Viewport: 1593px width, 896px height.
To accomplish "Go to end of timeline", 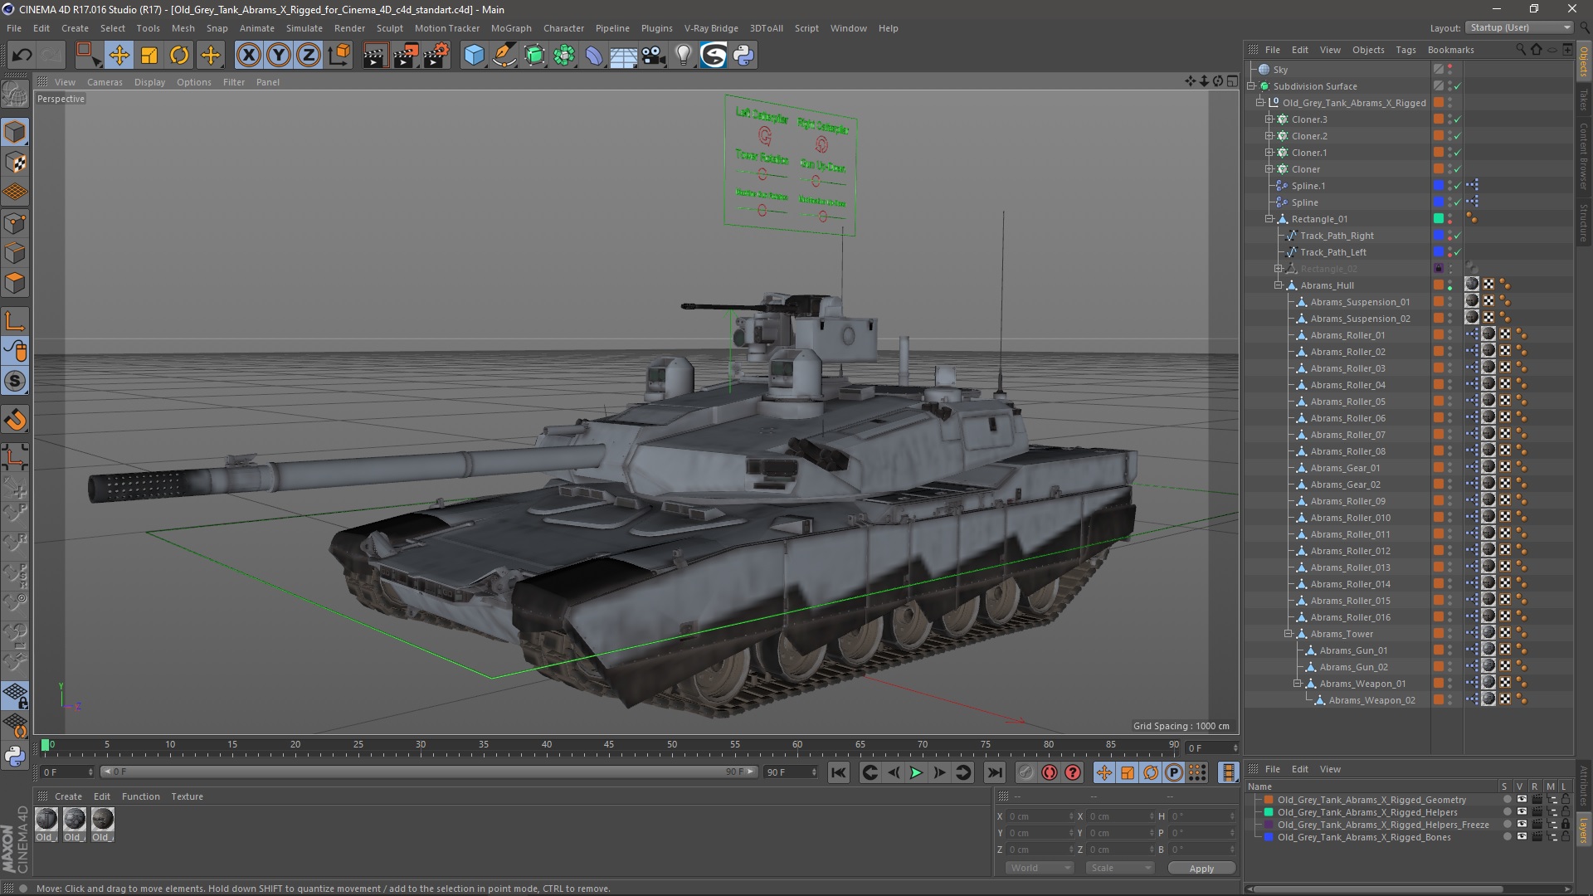I will tap(994, 772).
